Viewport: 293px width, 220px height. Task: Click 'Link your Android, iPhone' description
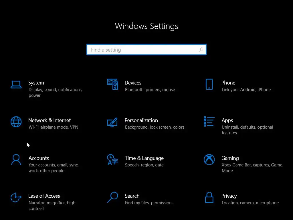[x=246, y=90]
